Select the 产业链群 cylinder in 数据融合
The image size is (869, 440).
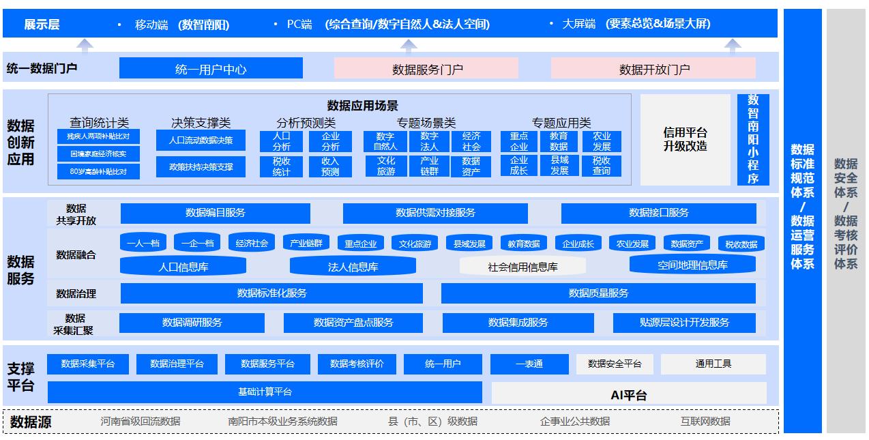pyautogui.click(x=306, y=243)
